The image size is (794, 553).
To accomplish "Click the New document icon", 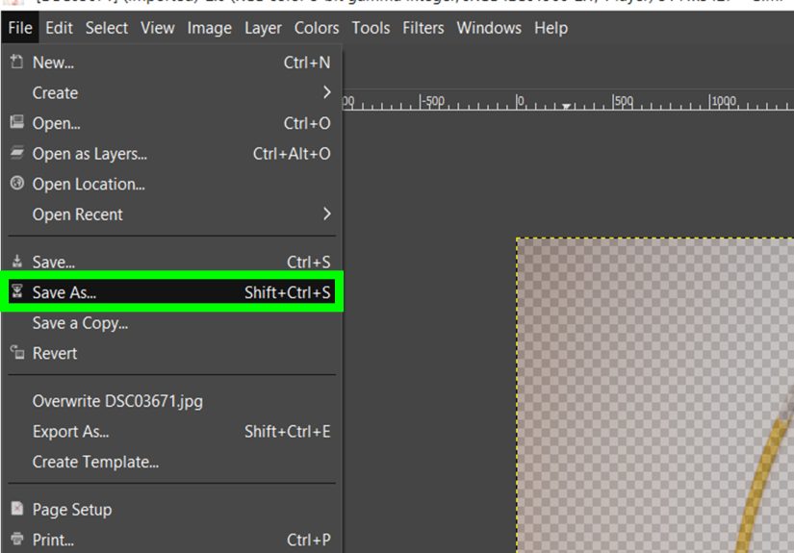I will (16, 62).
